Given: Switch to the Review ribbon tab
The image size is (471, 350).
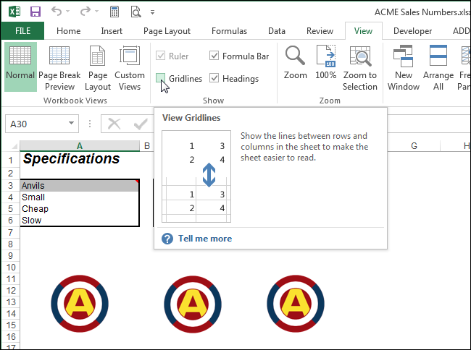Looking at the screenshot, I should 320,31.
